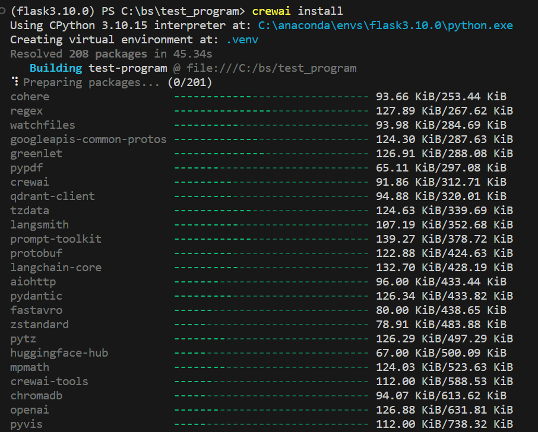Click '94.07 KiB/613.62 KiB' chromadb size
The image size is (538, 432).
pyautogui.click(x=441, y=396)
